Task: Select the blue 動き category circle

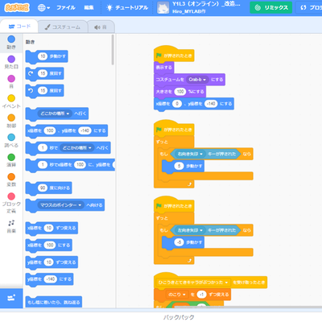Action: click(x=11, y=39)
